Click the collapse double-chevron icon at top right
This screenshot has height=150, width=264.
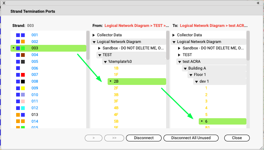[258, 3]
